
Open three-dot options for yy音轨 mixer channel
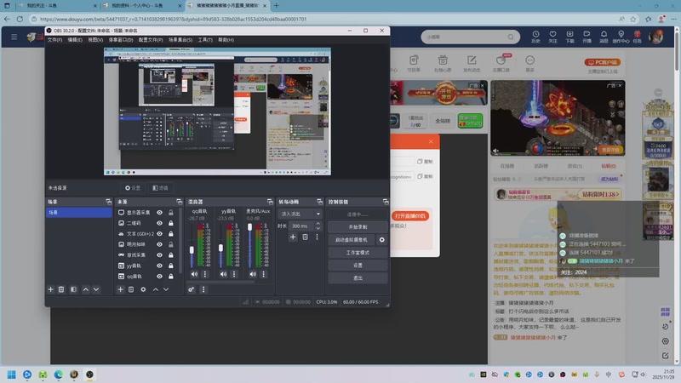click(x=234, y=274)
